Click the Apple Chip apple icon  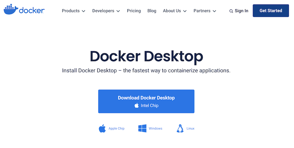[102, 128]
